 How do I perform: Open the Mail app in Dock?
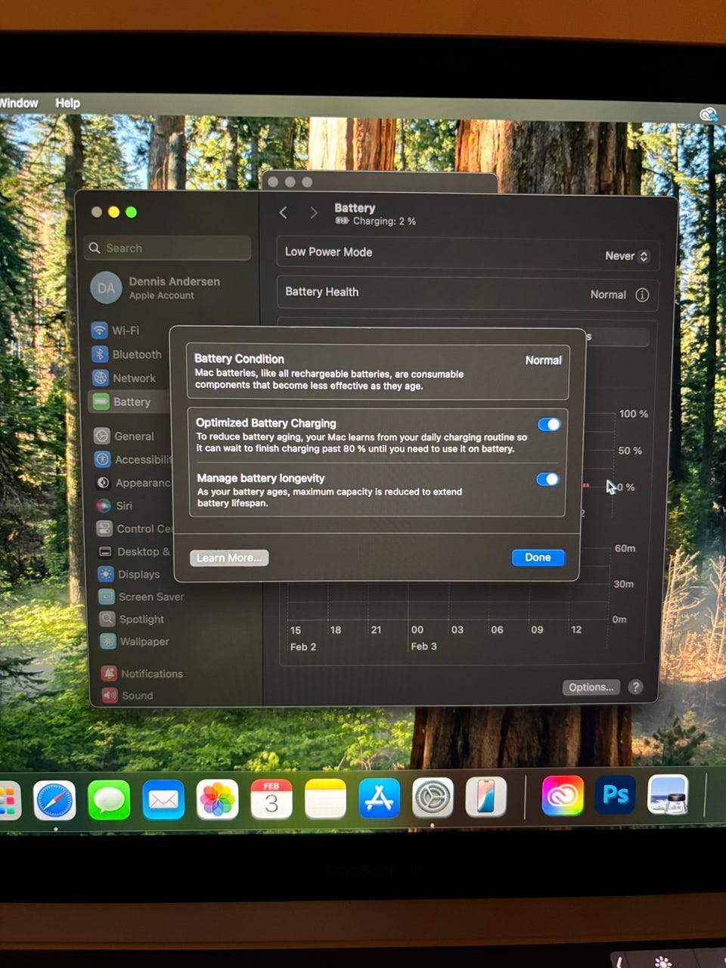[163, 799]
